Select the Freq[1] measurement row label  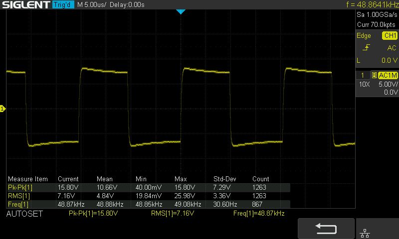18,204
